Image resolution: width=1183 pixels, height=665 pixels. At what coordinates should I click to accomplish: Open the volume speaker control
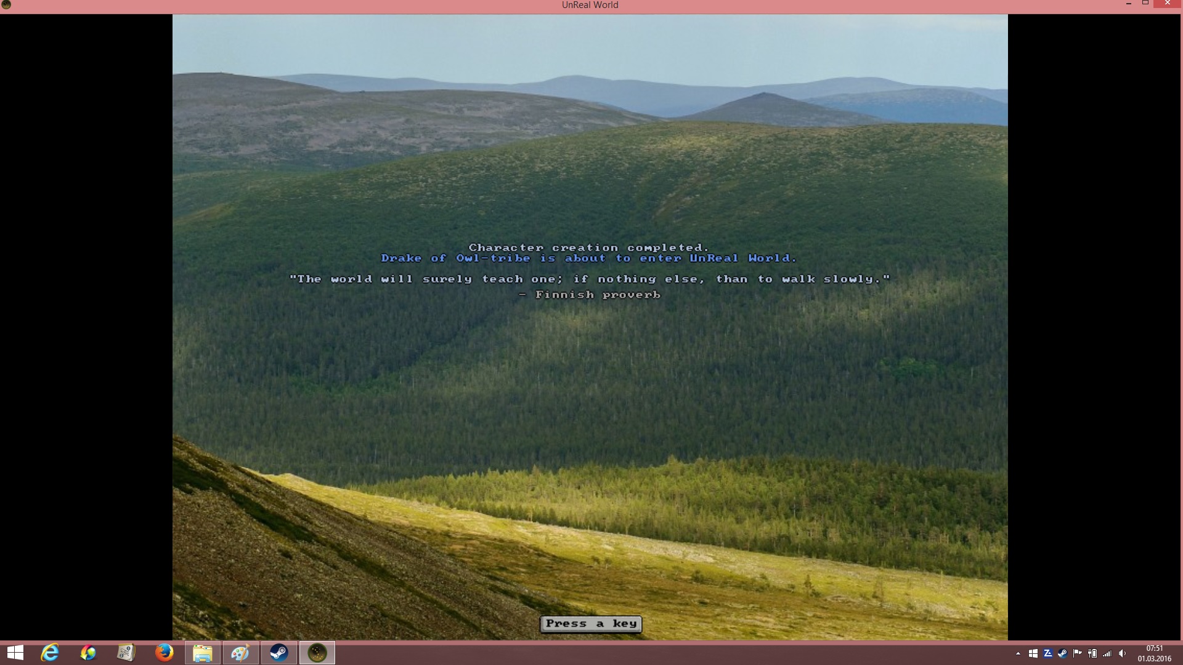click(1122, 653)
